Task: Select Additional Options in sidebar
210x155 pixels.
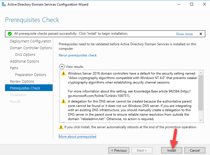Action: 25,61
